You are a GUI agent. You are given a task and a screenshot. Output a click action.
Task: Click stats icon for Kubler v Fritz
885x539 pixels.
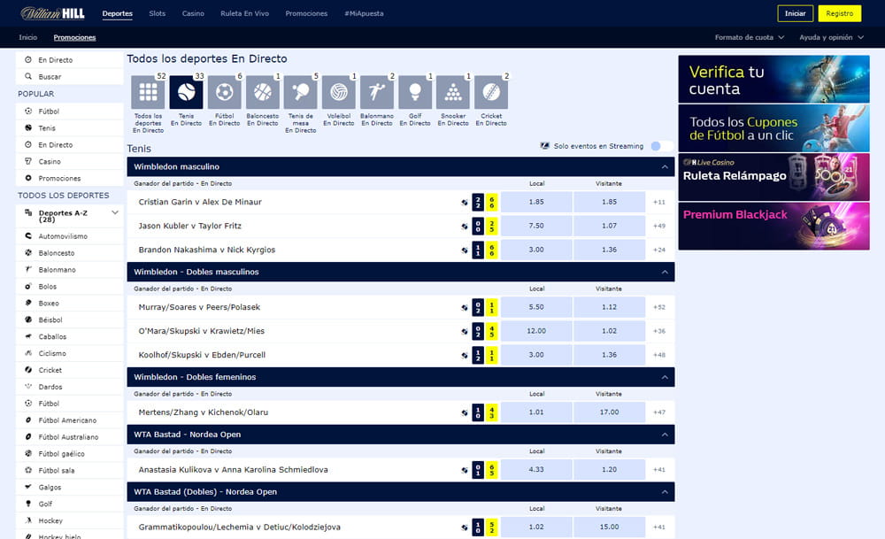[464, 227]
